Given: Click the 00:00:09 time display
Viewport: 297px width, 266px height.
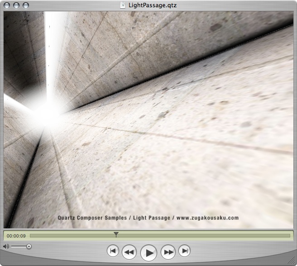Looking at the screenshot, I should click(16, 236).
